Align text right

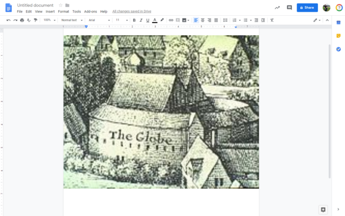tap(209, 20)
